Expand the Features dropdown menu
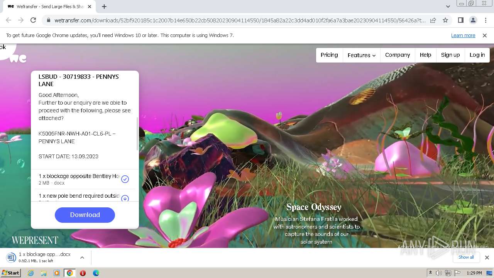The image size is (494, 278). pyautogui.click(x=362, y=55)
